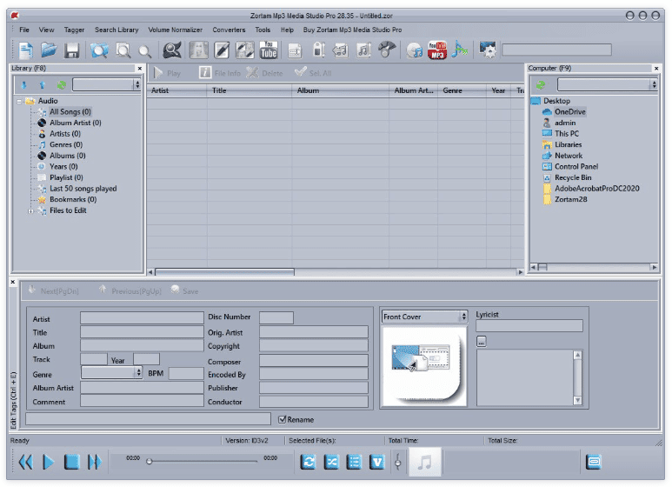Click the New document toolbar icon
The height and width of the screenshot is (487, 672).
pyautogui.click(x=26, y=50)
